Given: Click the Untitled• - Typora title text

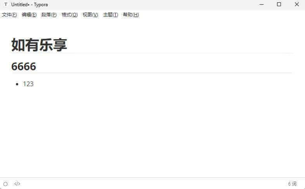Looking at the screenshot, I should tap(29, 5).
